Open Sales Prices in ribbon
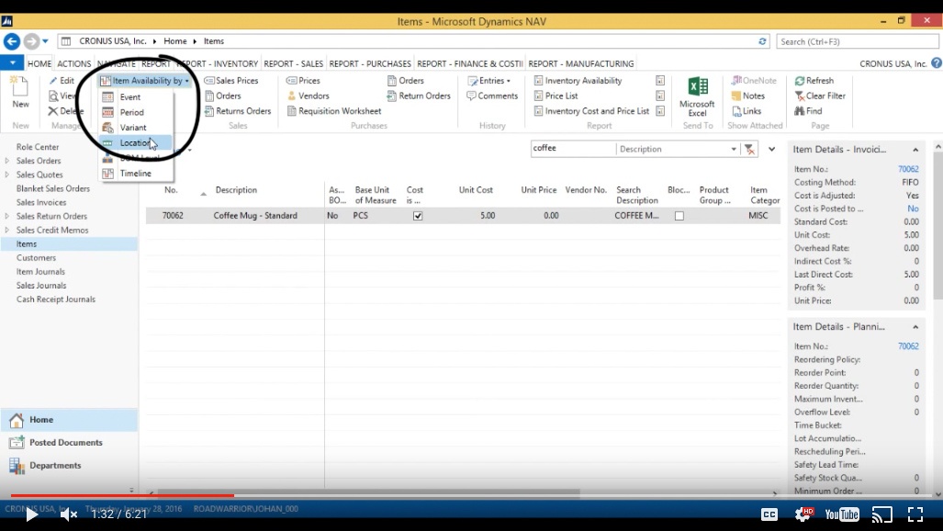The width and height of the screenshot is (943, 531). 231,81
